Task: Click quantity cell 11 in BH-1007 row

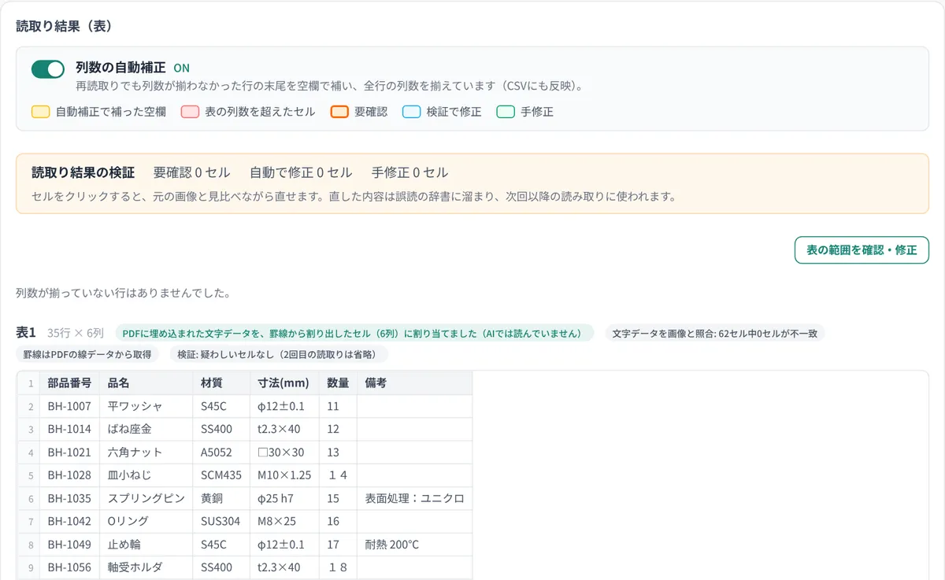Action: coord(338,406)
